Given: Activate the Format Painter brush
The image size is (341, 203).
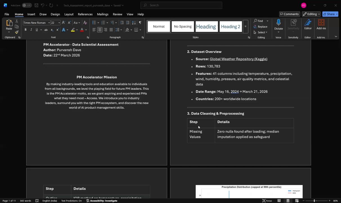Looking at the screenshot, I should point(17,32).
